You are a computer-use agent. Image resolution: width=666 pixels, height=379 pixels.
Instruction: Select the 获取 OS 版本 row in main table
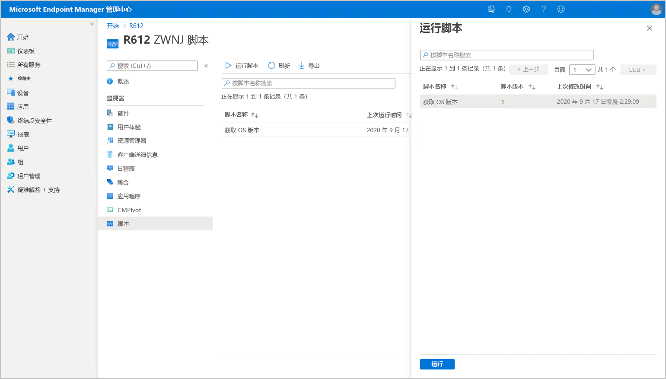point(316,130)
